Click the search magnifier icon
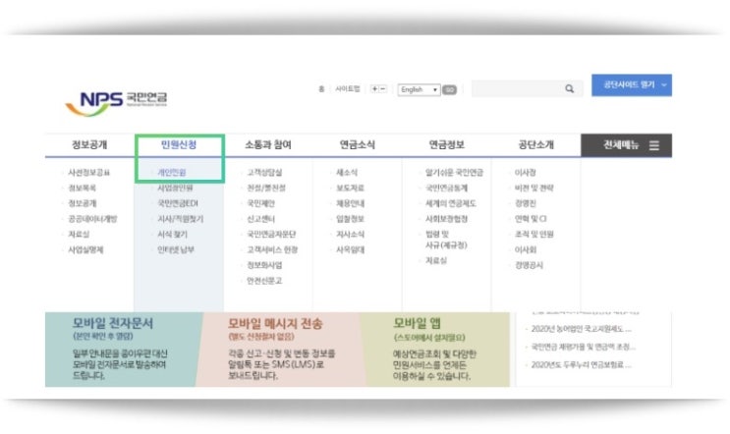The width and height of the screenshot is (730, 434). (570, 88)
